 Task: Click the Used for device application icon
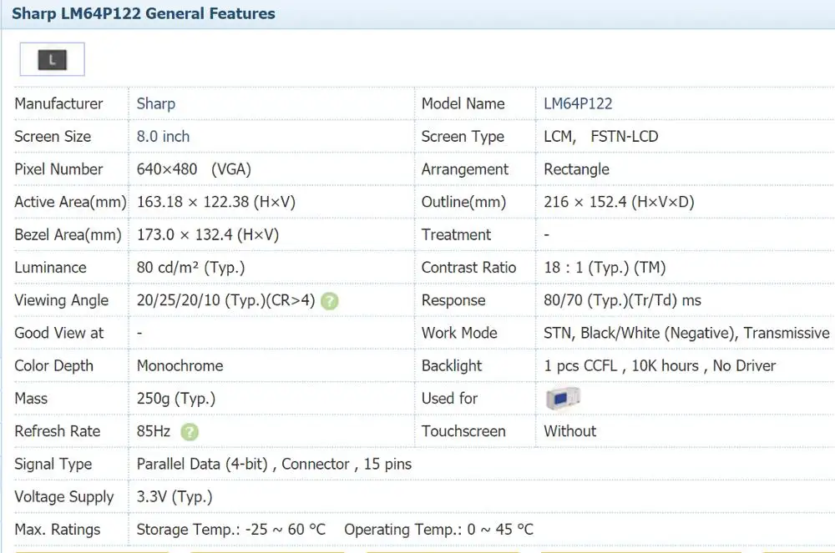click(562, 398)
